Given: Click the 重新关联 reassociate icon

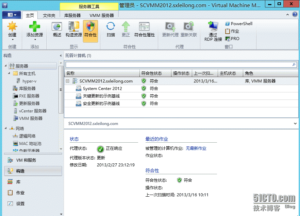Looking at the screenshot, I should (189, 26).
